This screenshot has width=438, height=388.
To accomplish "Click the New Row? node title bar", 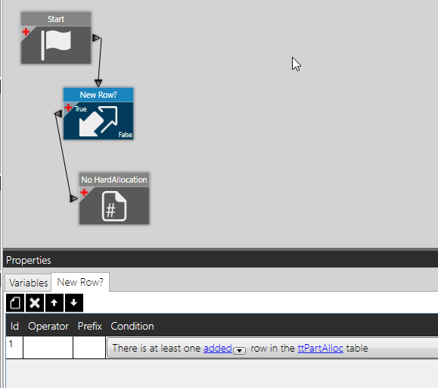I will (x=98, y=95).
